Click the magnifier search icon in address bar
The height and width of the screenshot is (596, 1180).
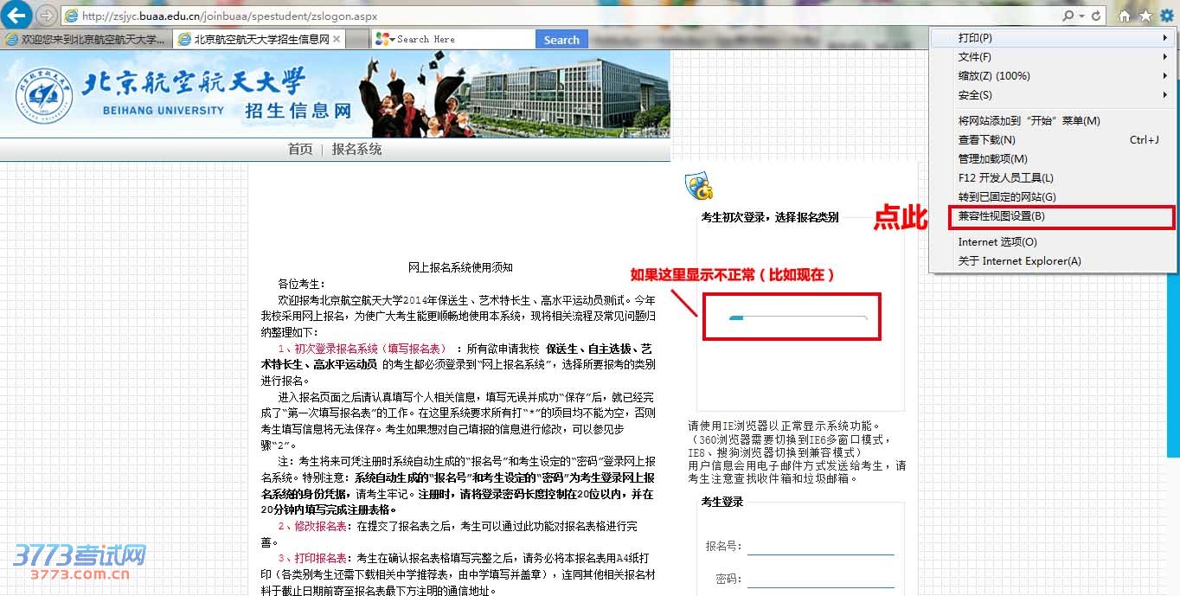1069,16
